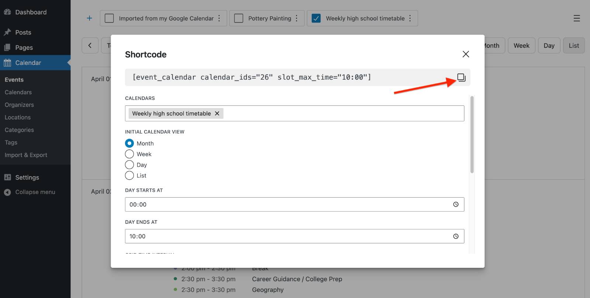
Task: Open Imported from my Google Calendar options
Action: [219, 18]
